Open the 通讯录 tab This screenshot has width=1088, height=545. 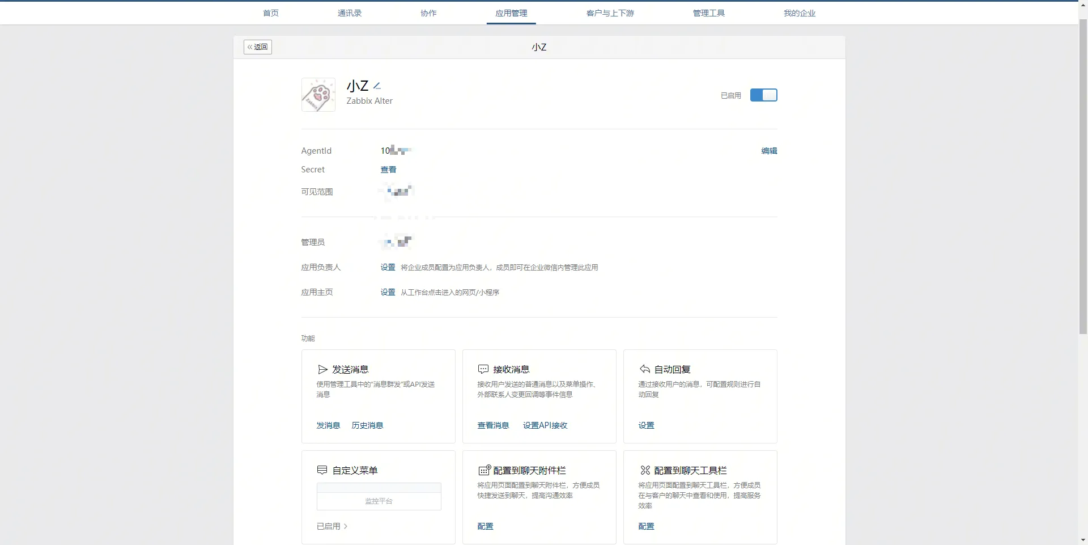[x=350, y=13]
